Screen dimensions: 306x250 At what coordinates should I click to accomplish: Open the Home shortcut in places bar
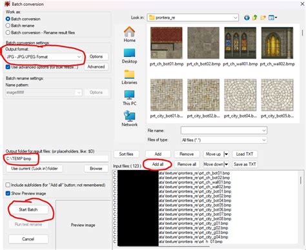tap(129, 34)
